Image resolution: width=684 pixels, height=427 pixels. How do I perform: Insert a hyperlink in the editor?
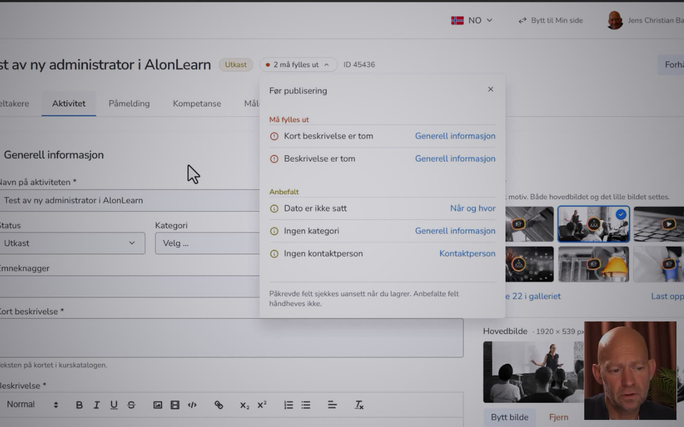[218, 405]
